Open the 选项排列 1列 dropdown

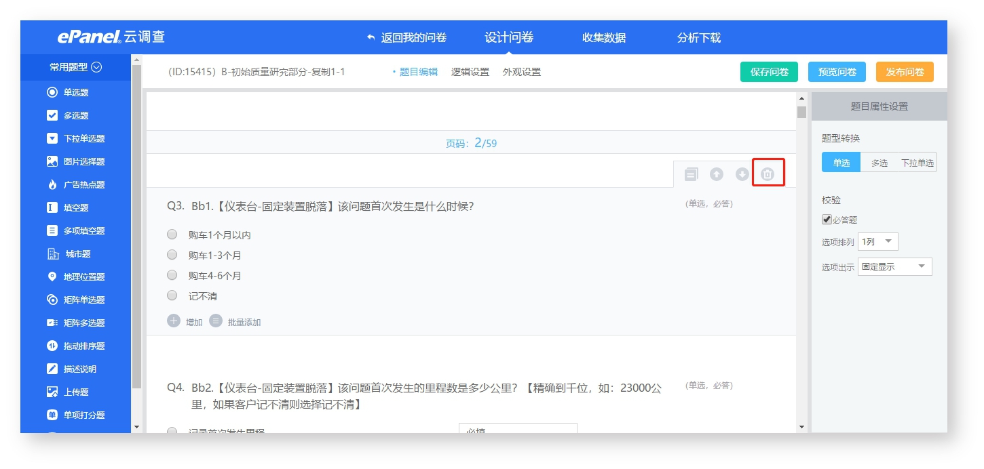click(x=878, y=242)
